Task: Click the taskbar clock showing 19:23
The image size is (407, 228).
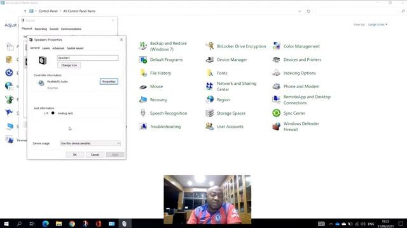Action: pyautogui.click(x=386, y=224)
